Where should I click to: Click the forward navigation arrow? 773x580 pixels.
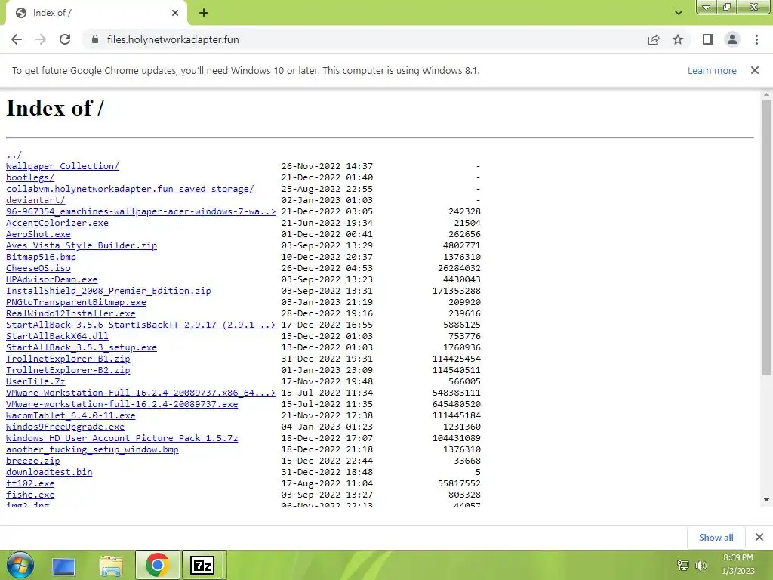[x=41, y=39]
